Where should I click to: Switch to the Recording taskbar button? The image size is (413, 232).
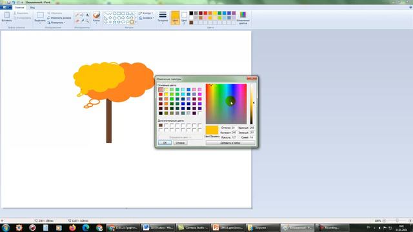[x=332, y=227]
